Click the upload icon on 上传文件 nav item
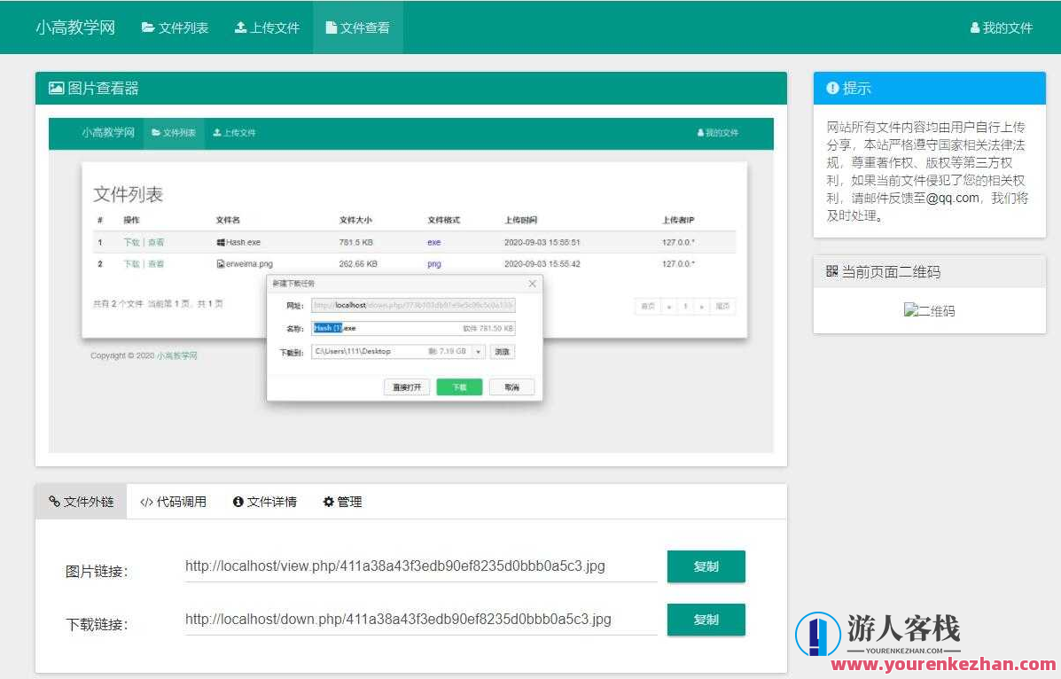Screen dimensions: 1061x679 (x=240, y=27)
